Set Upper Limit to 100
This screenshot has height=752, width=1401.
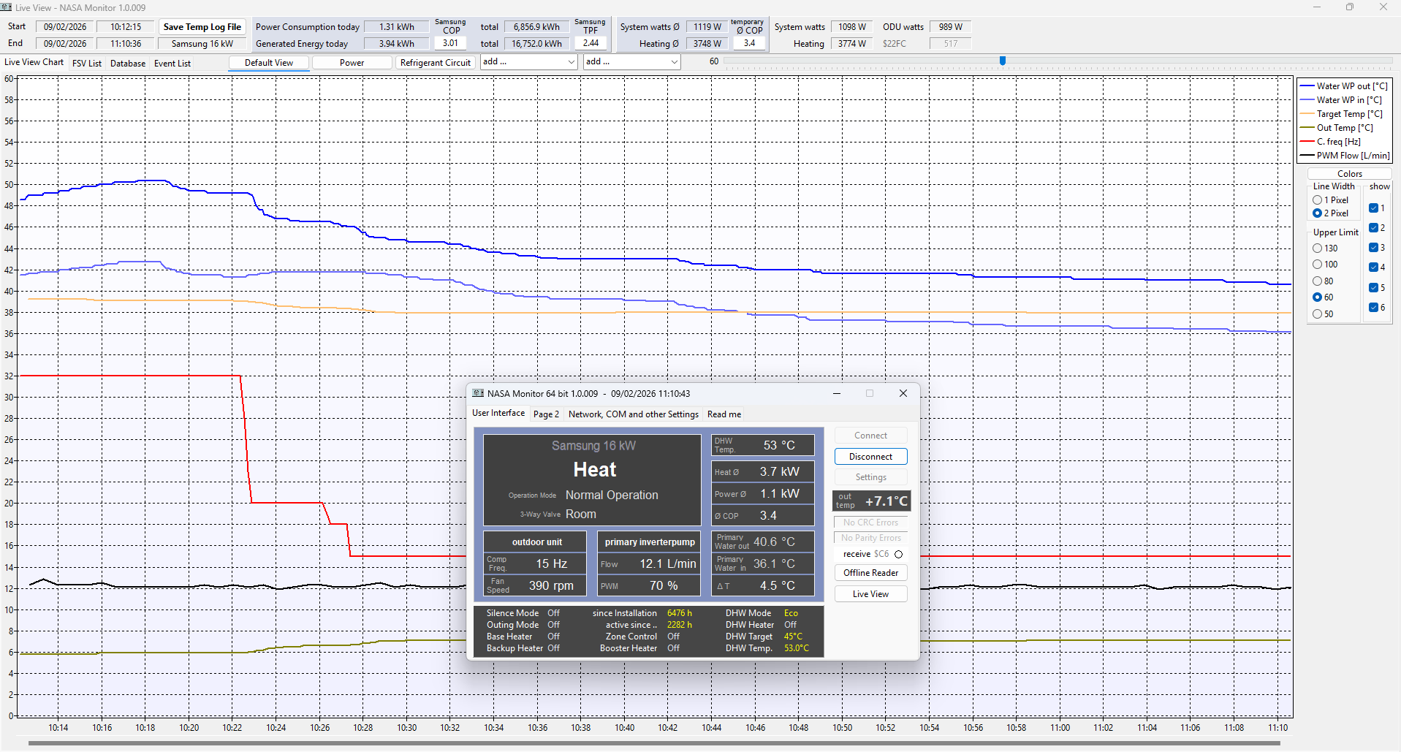pyautogui.click(x=1318, y=265)
